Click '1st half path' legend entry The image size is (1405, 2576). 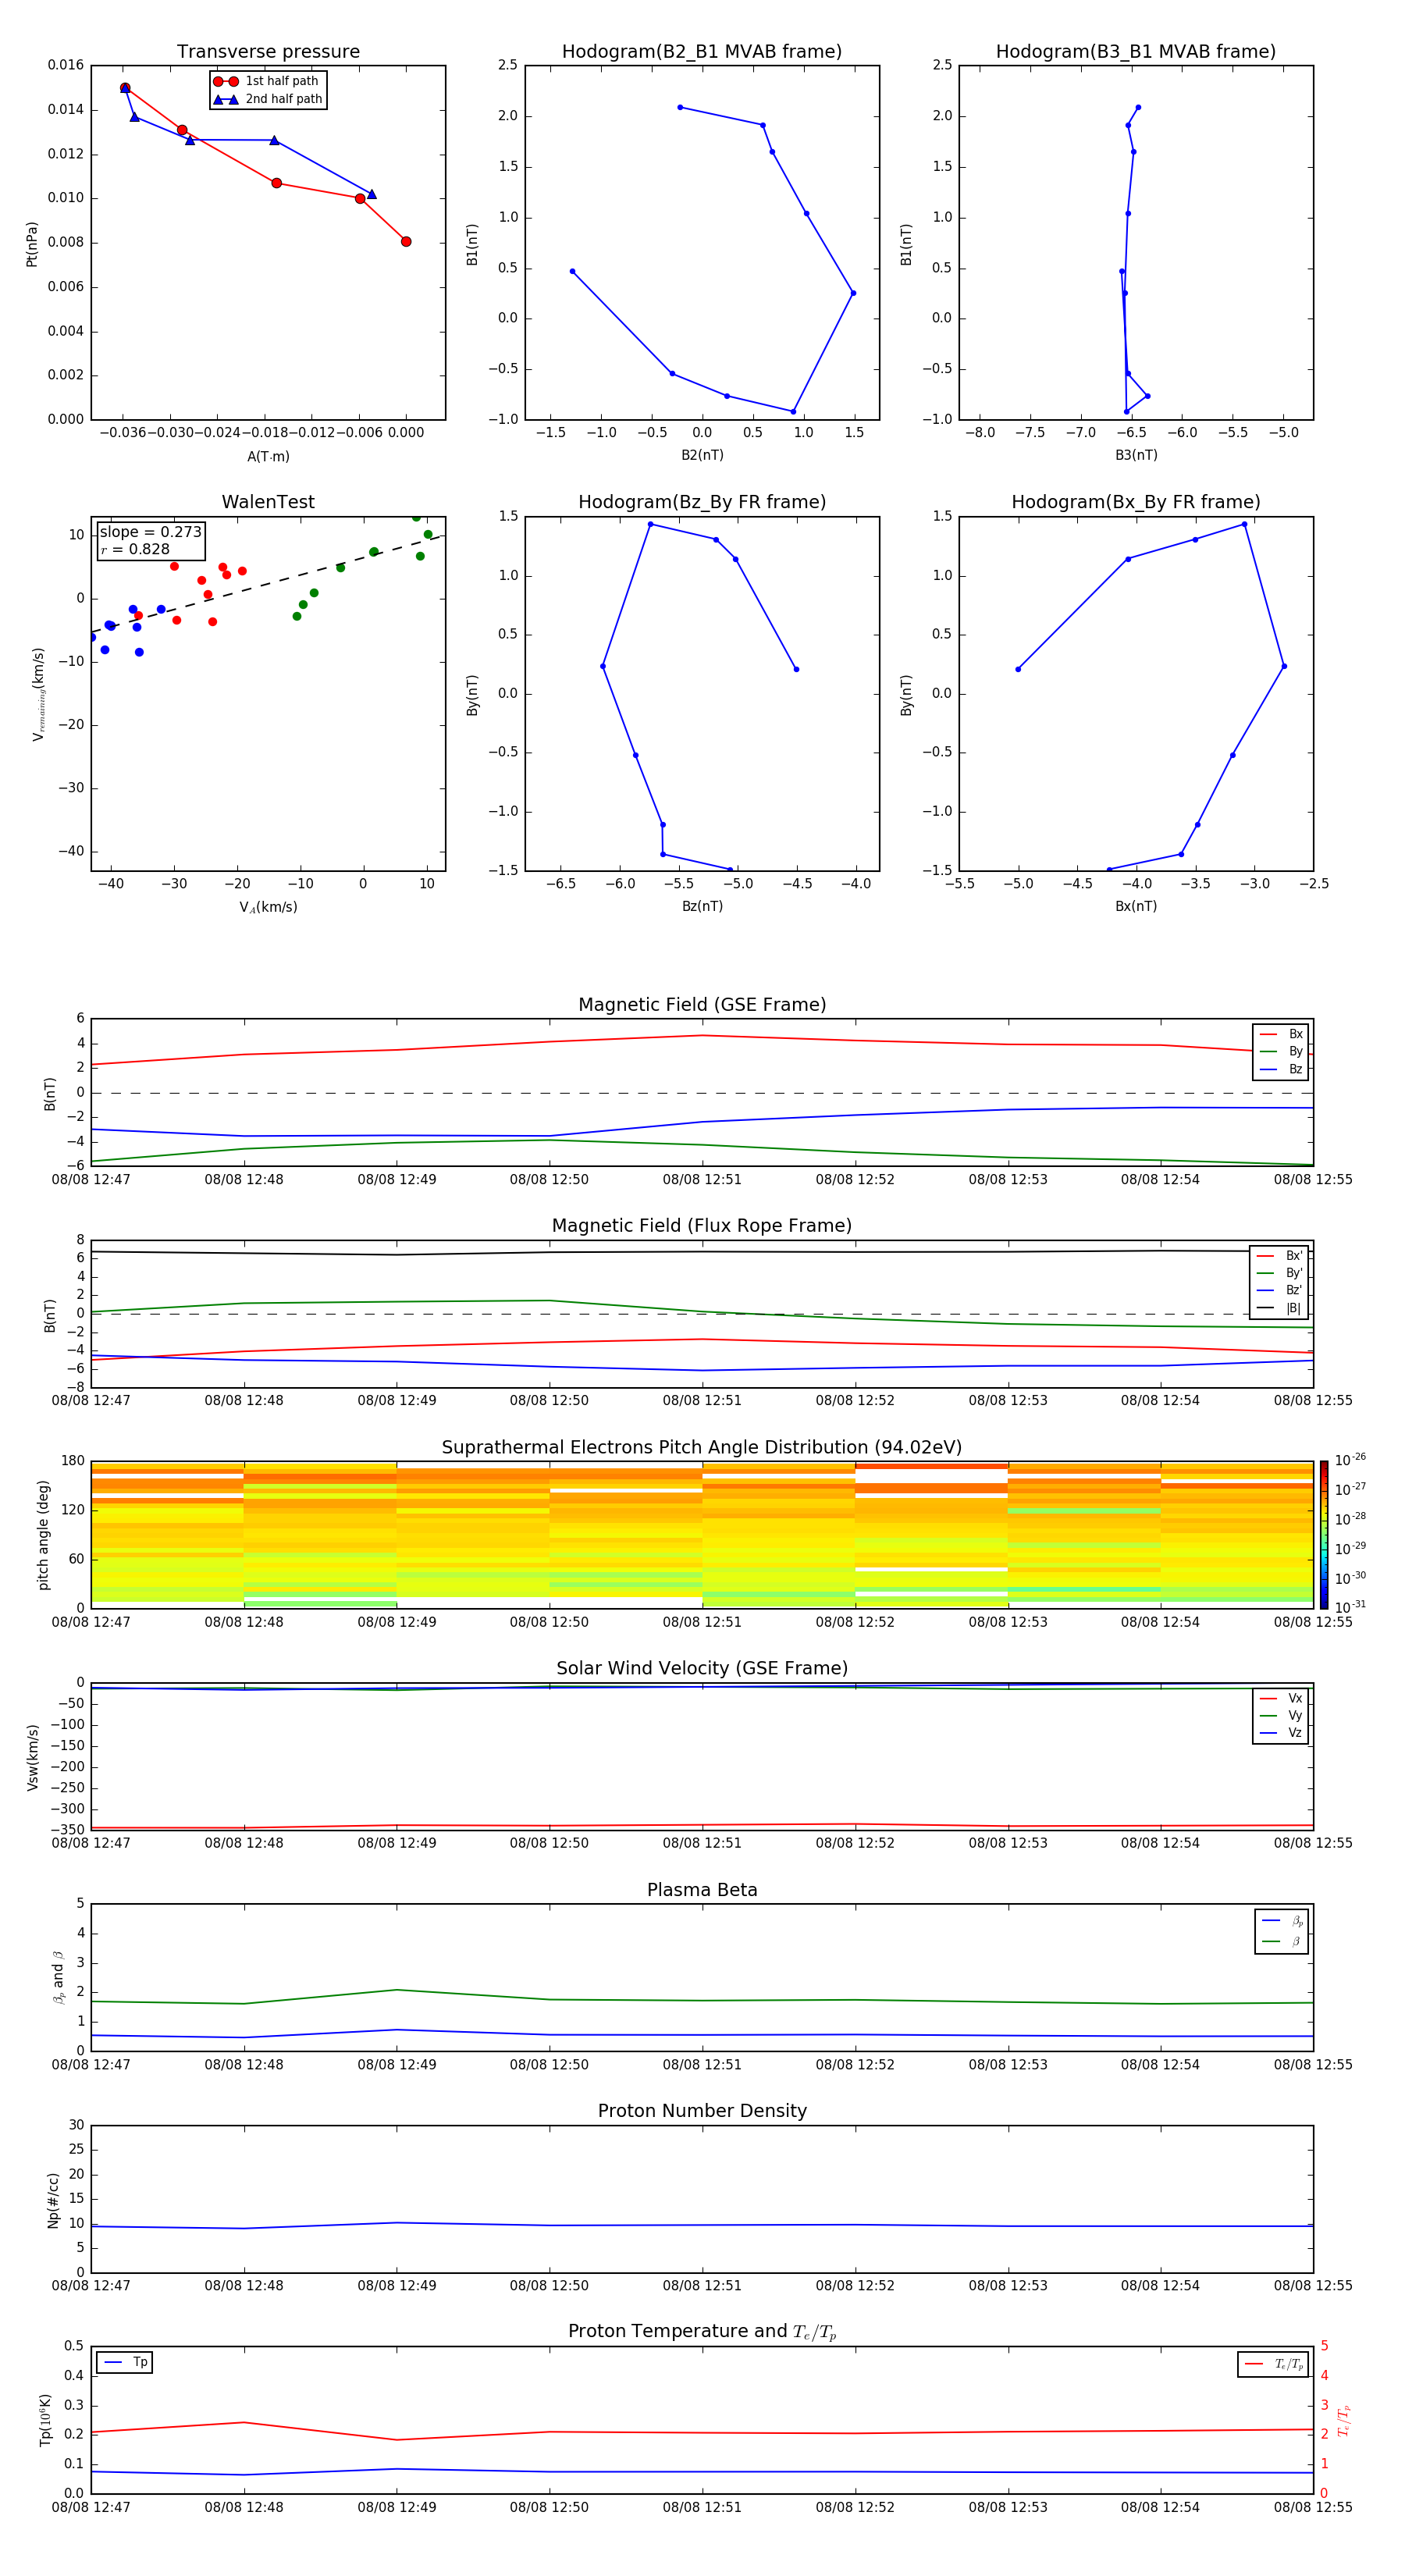(266, 81)
